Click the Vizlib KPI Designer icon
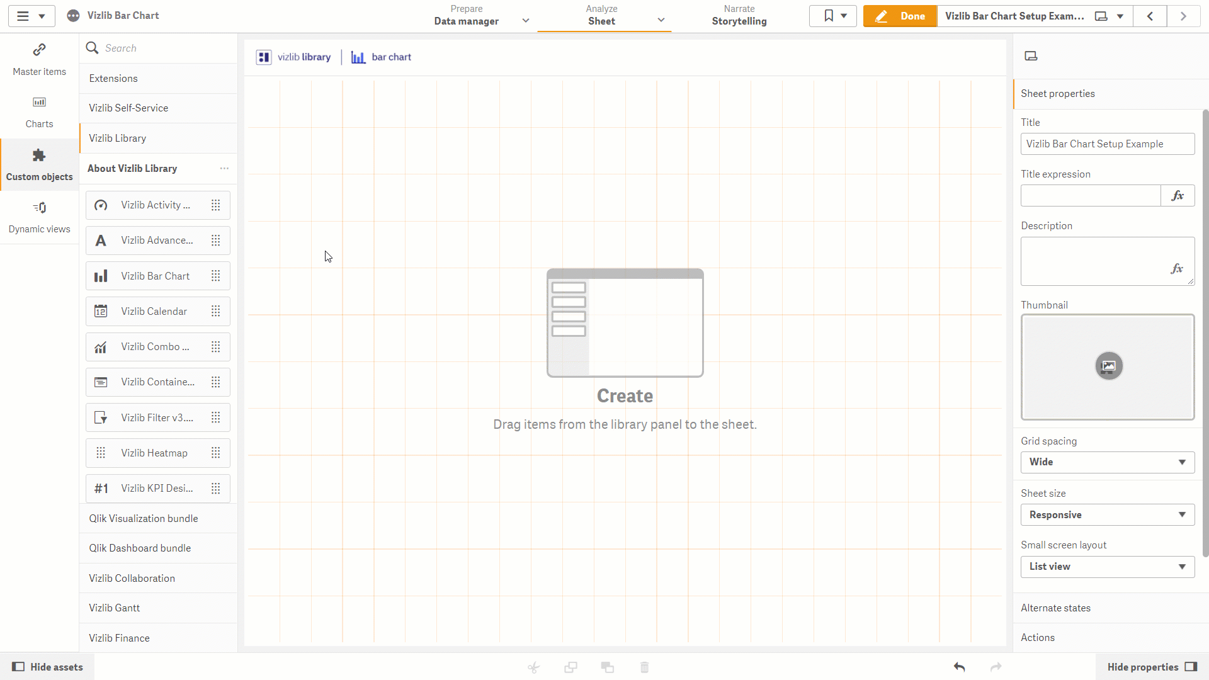This screenshot has width=1209, height=680. [101, 489]
